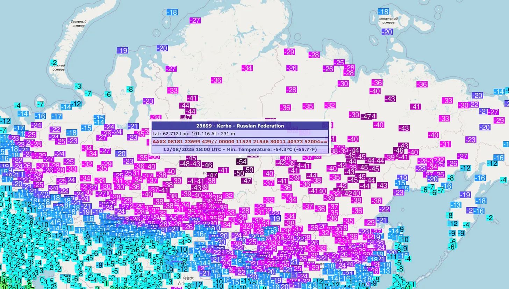Click the -34 marker north of the popup
This screenshot has width=509, height=289.
click(247, 68)
